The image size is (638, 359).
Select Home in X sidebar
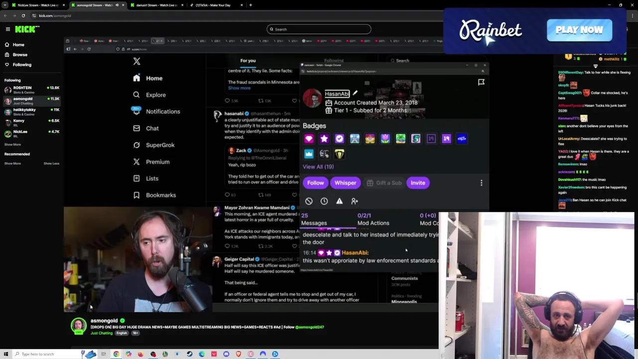click(x=148, y=78)
